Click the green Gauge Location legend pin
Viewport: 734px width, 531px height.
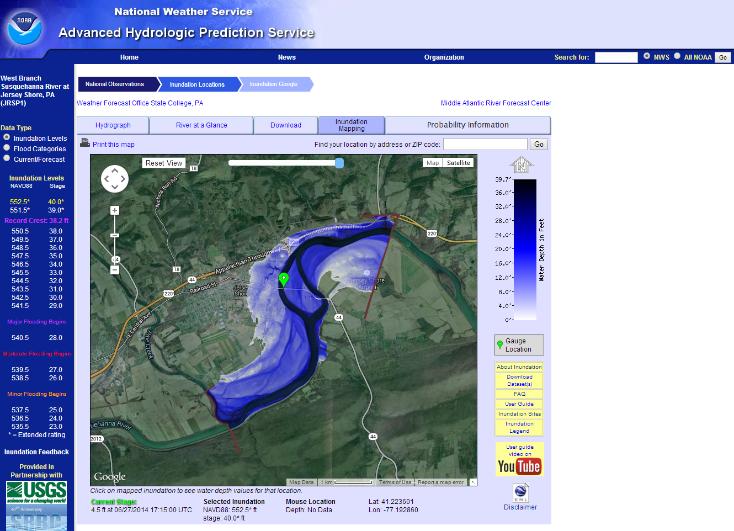(500, 346)
